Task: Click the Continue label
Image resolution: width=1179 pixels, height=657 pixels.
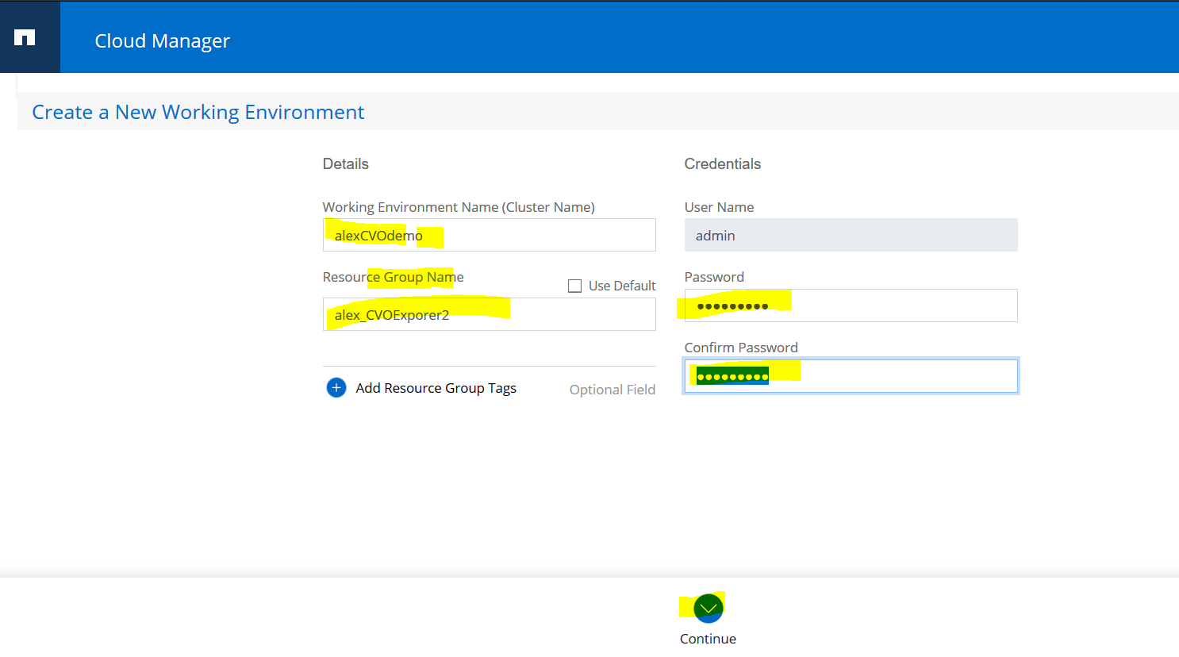Action: (709, 639)
